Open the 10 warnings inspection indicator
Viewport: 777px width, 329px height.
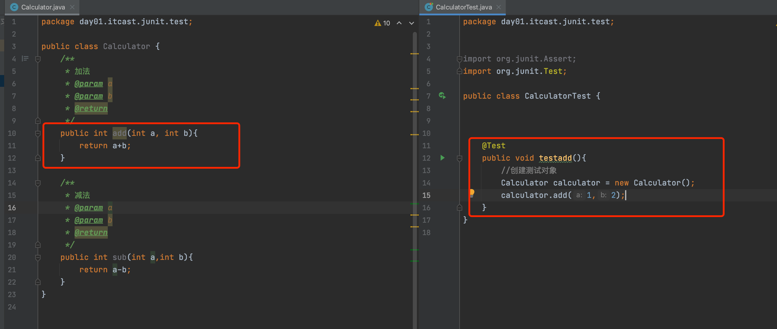[x=383, y=23]
